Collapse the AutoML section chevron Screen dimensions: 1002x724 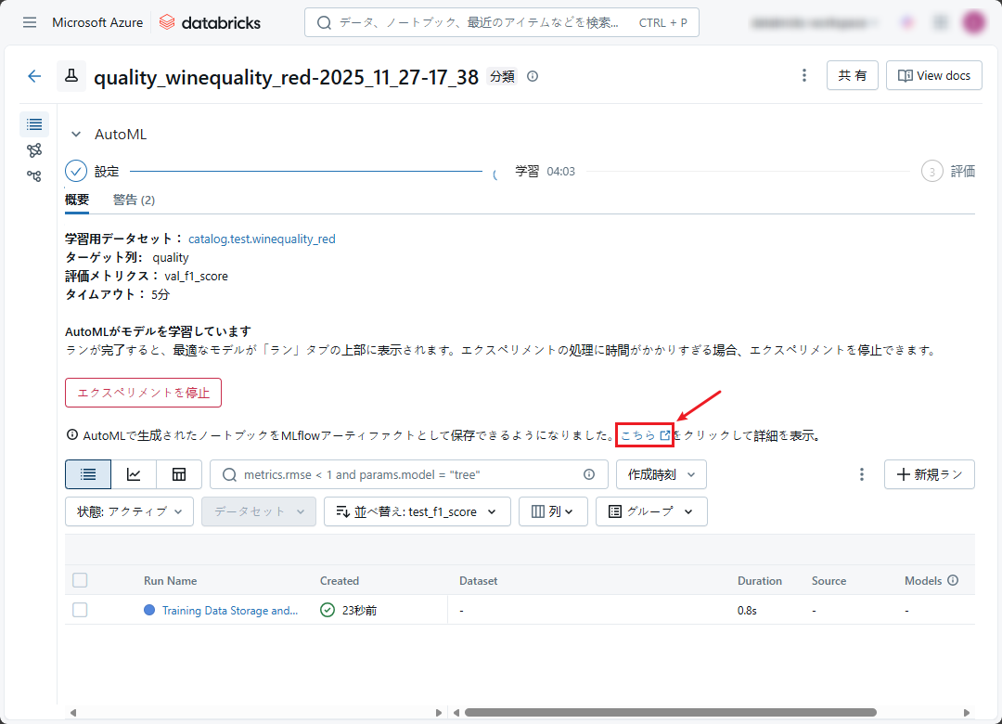tap(76, 135)
